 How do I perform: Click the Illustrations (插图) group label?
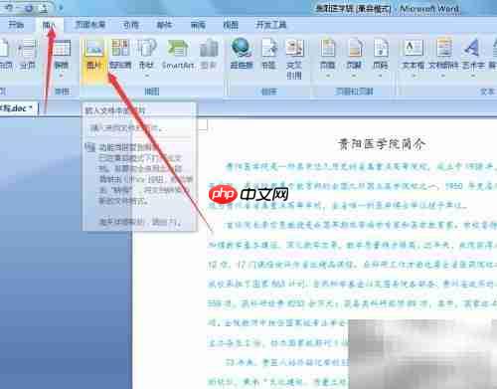tap(152, 92)
